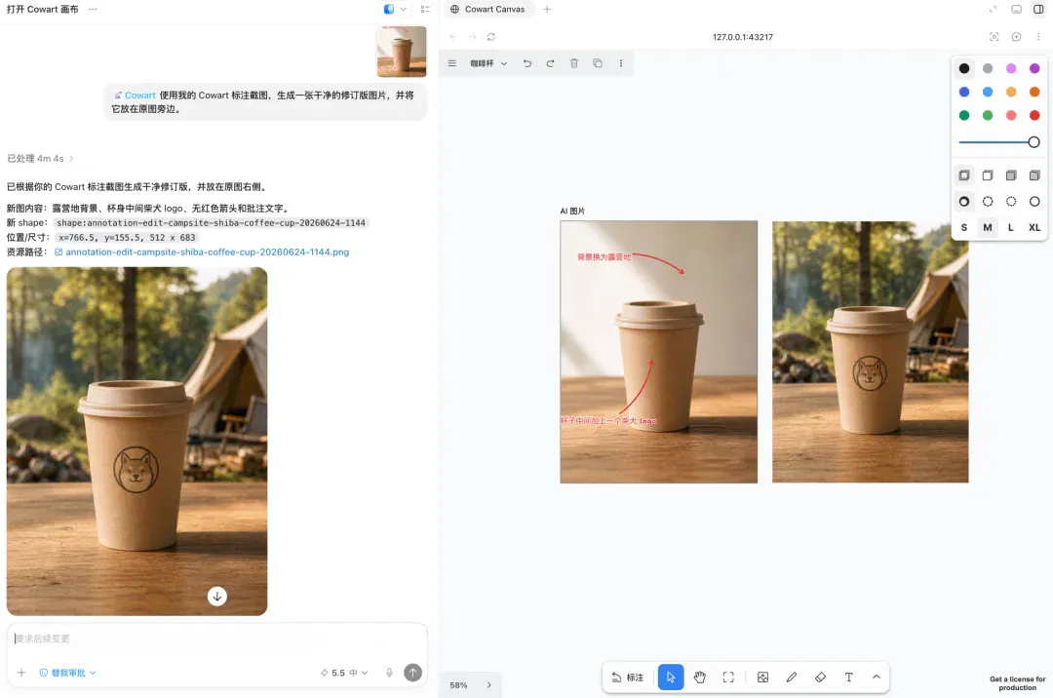Select fill style none
Screen dimensions: 1053x698
[x=963, y=175]
